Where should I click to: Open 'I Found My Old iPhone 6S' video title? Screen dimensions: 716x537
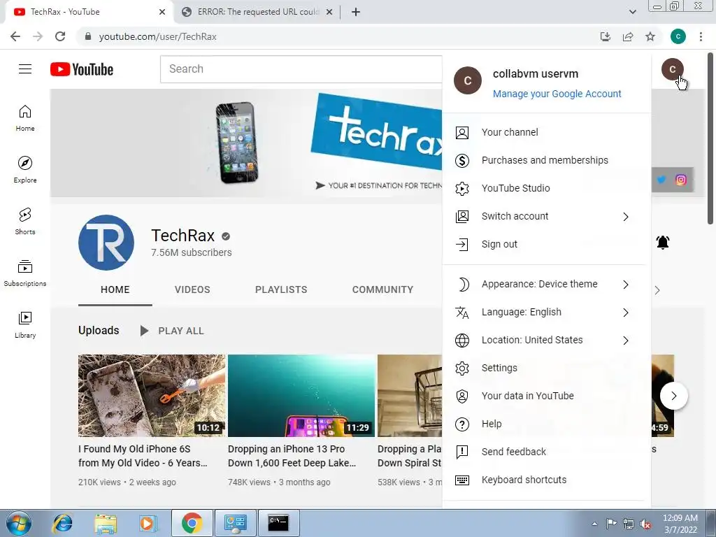pyautogui.click(x=143, y=456)
